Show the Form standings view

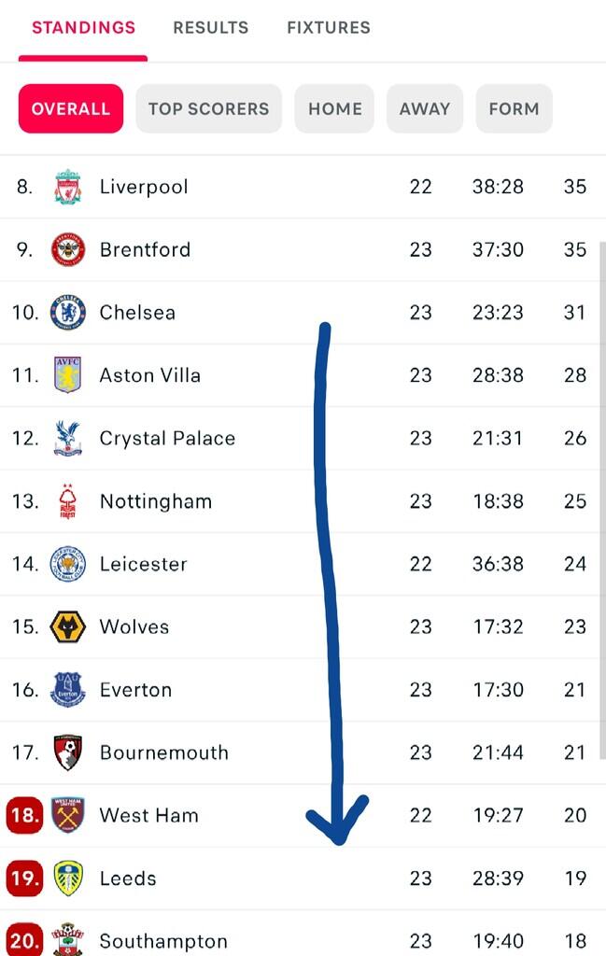pyautogui.click(x=514, y=108)
